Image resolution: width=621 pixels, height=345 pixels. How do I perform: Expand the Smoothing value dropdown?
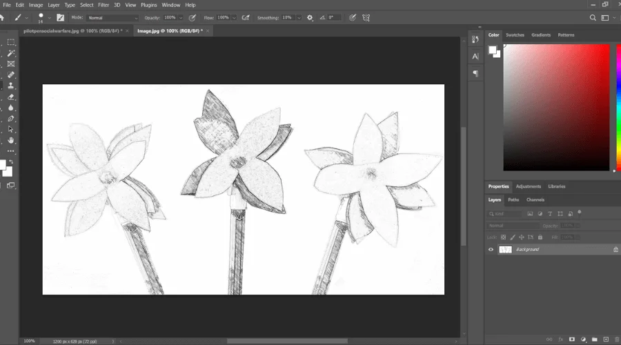point(299,18)
